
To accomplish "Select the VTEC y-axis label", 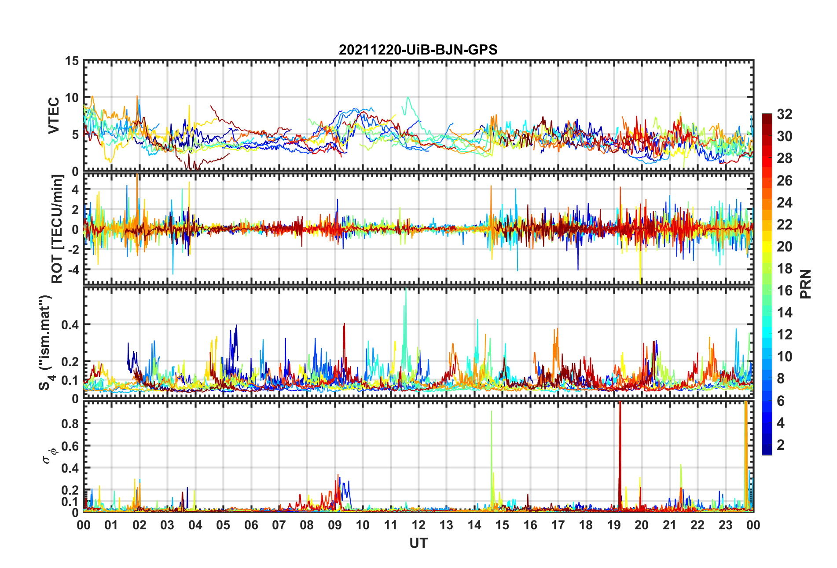I will coord(54,116).
